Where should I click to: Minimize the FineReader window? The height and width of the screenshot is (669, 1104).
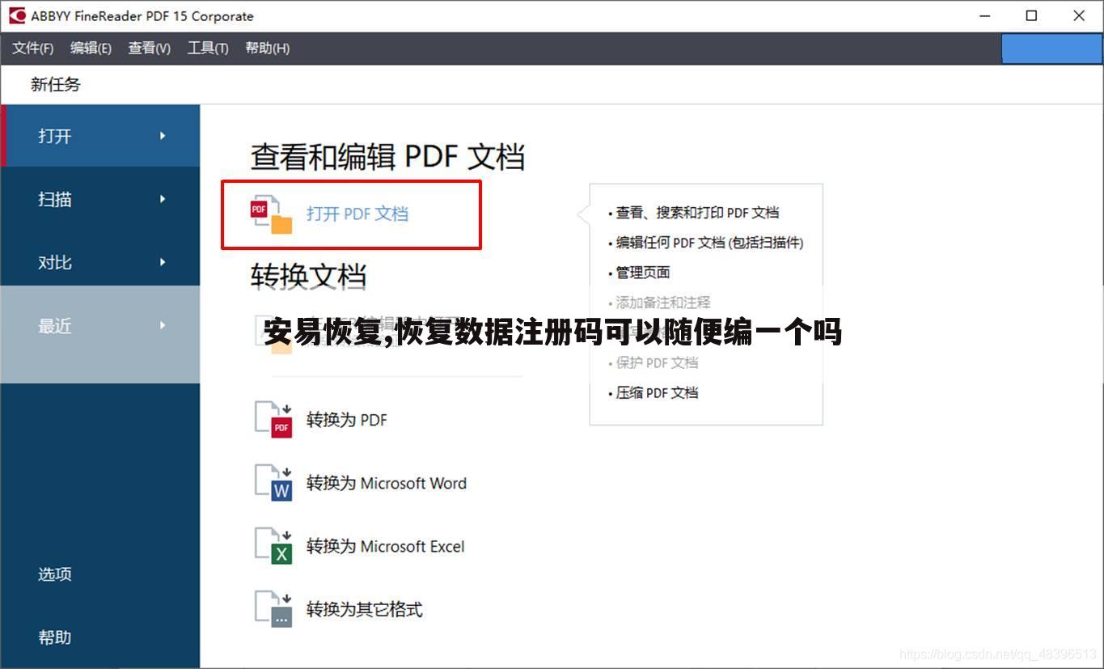(x=984, y=15)
